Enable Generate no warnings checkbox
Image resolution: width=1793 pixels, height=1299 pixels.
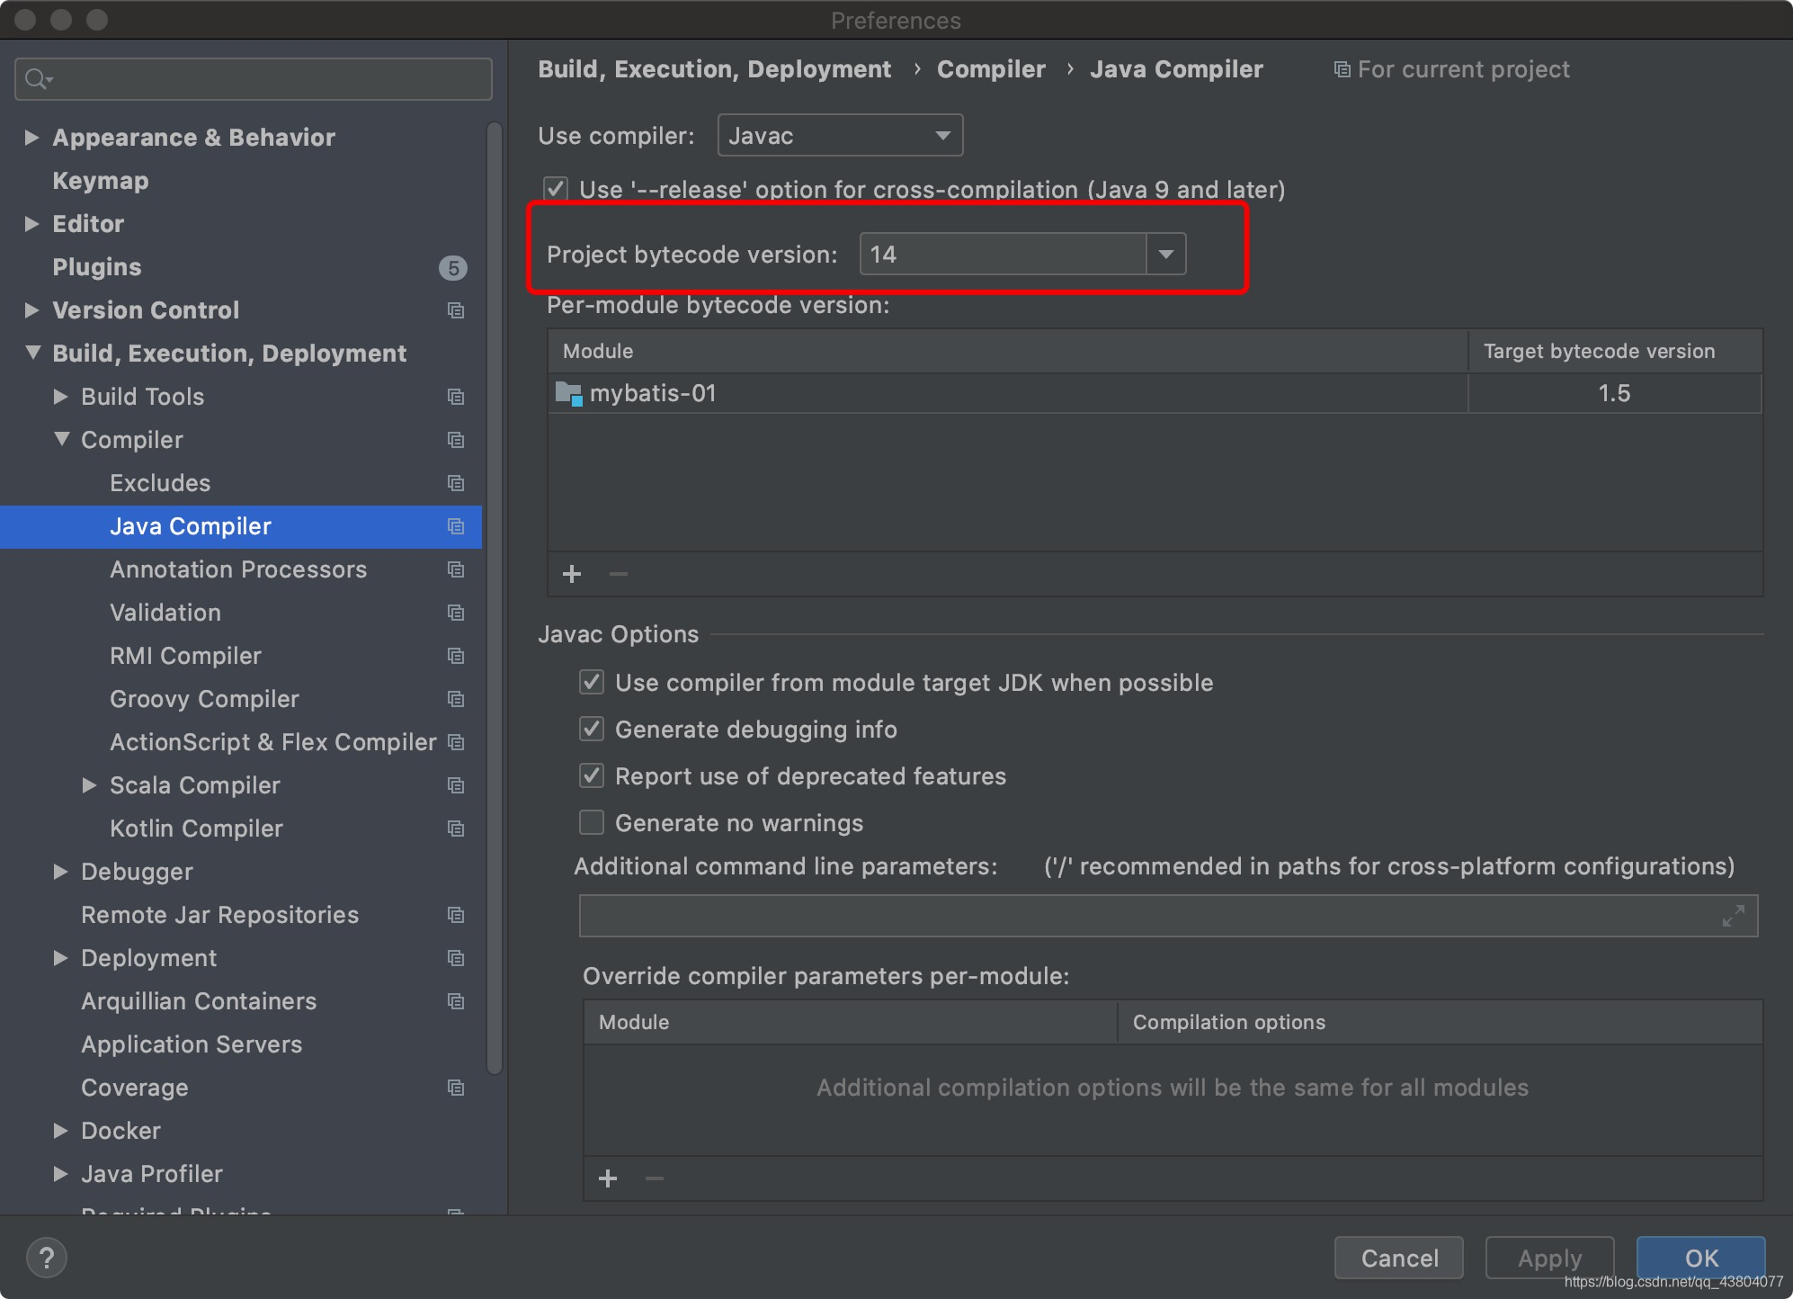592,822
